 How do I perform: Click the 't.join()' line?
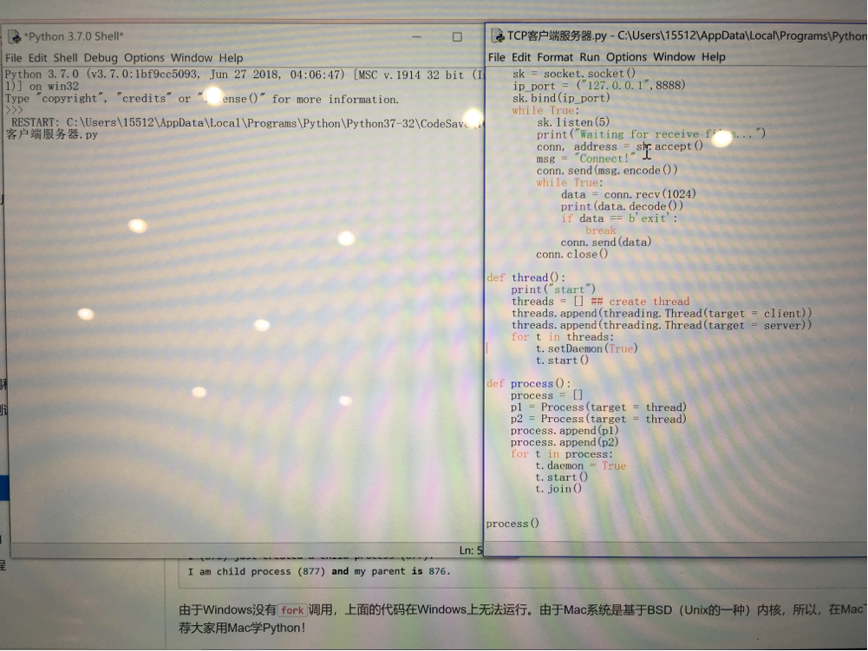click(x=558, y=489)
